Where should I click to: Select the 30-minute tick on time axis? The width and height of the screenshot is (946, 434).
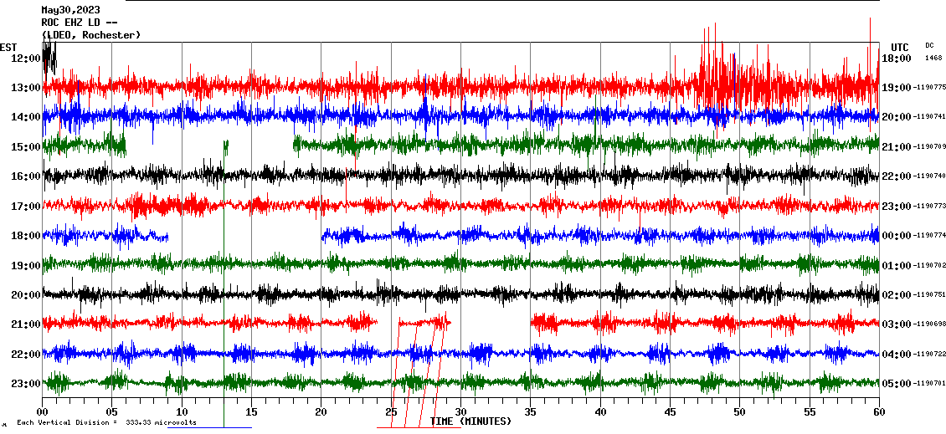(460, 411)
